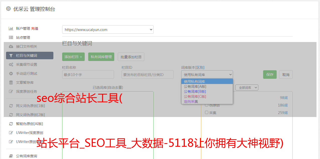The height and width of the screenshot is (159, 320).
Task: Click the edit icon beside 深度原创任务
Action: (x=11, y=91)
